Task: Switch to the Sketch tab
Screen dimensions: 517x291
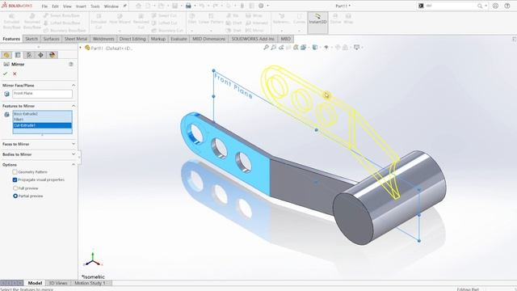Action: [32, 39]
